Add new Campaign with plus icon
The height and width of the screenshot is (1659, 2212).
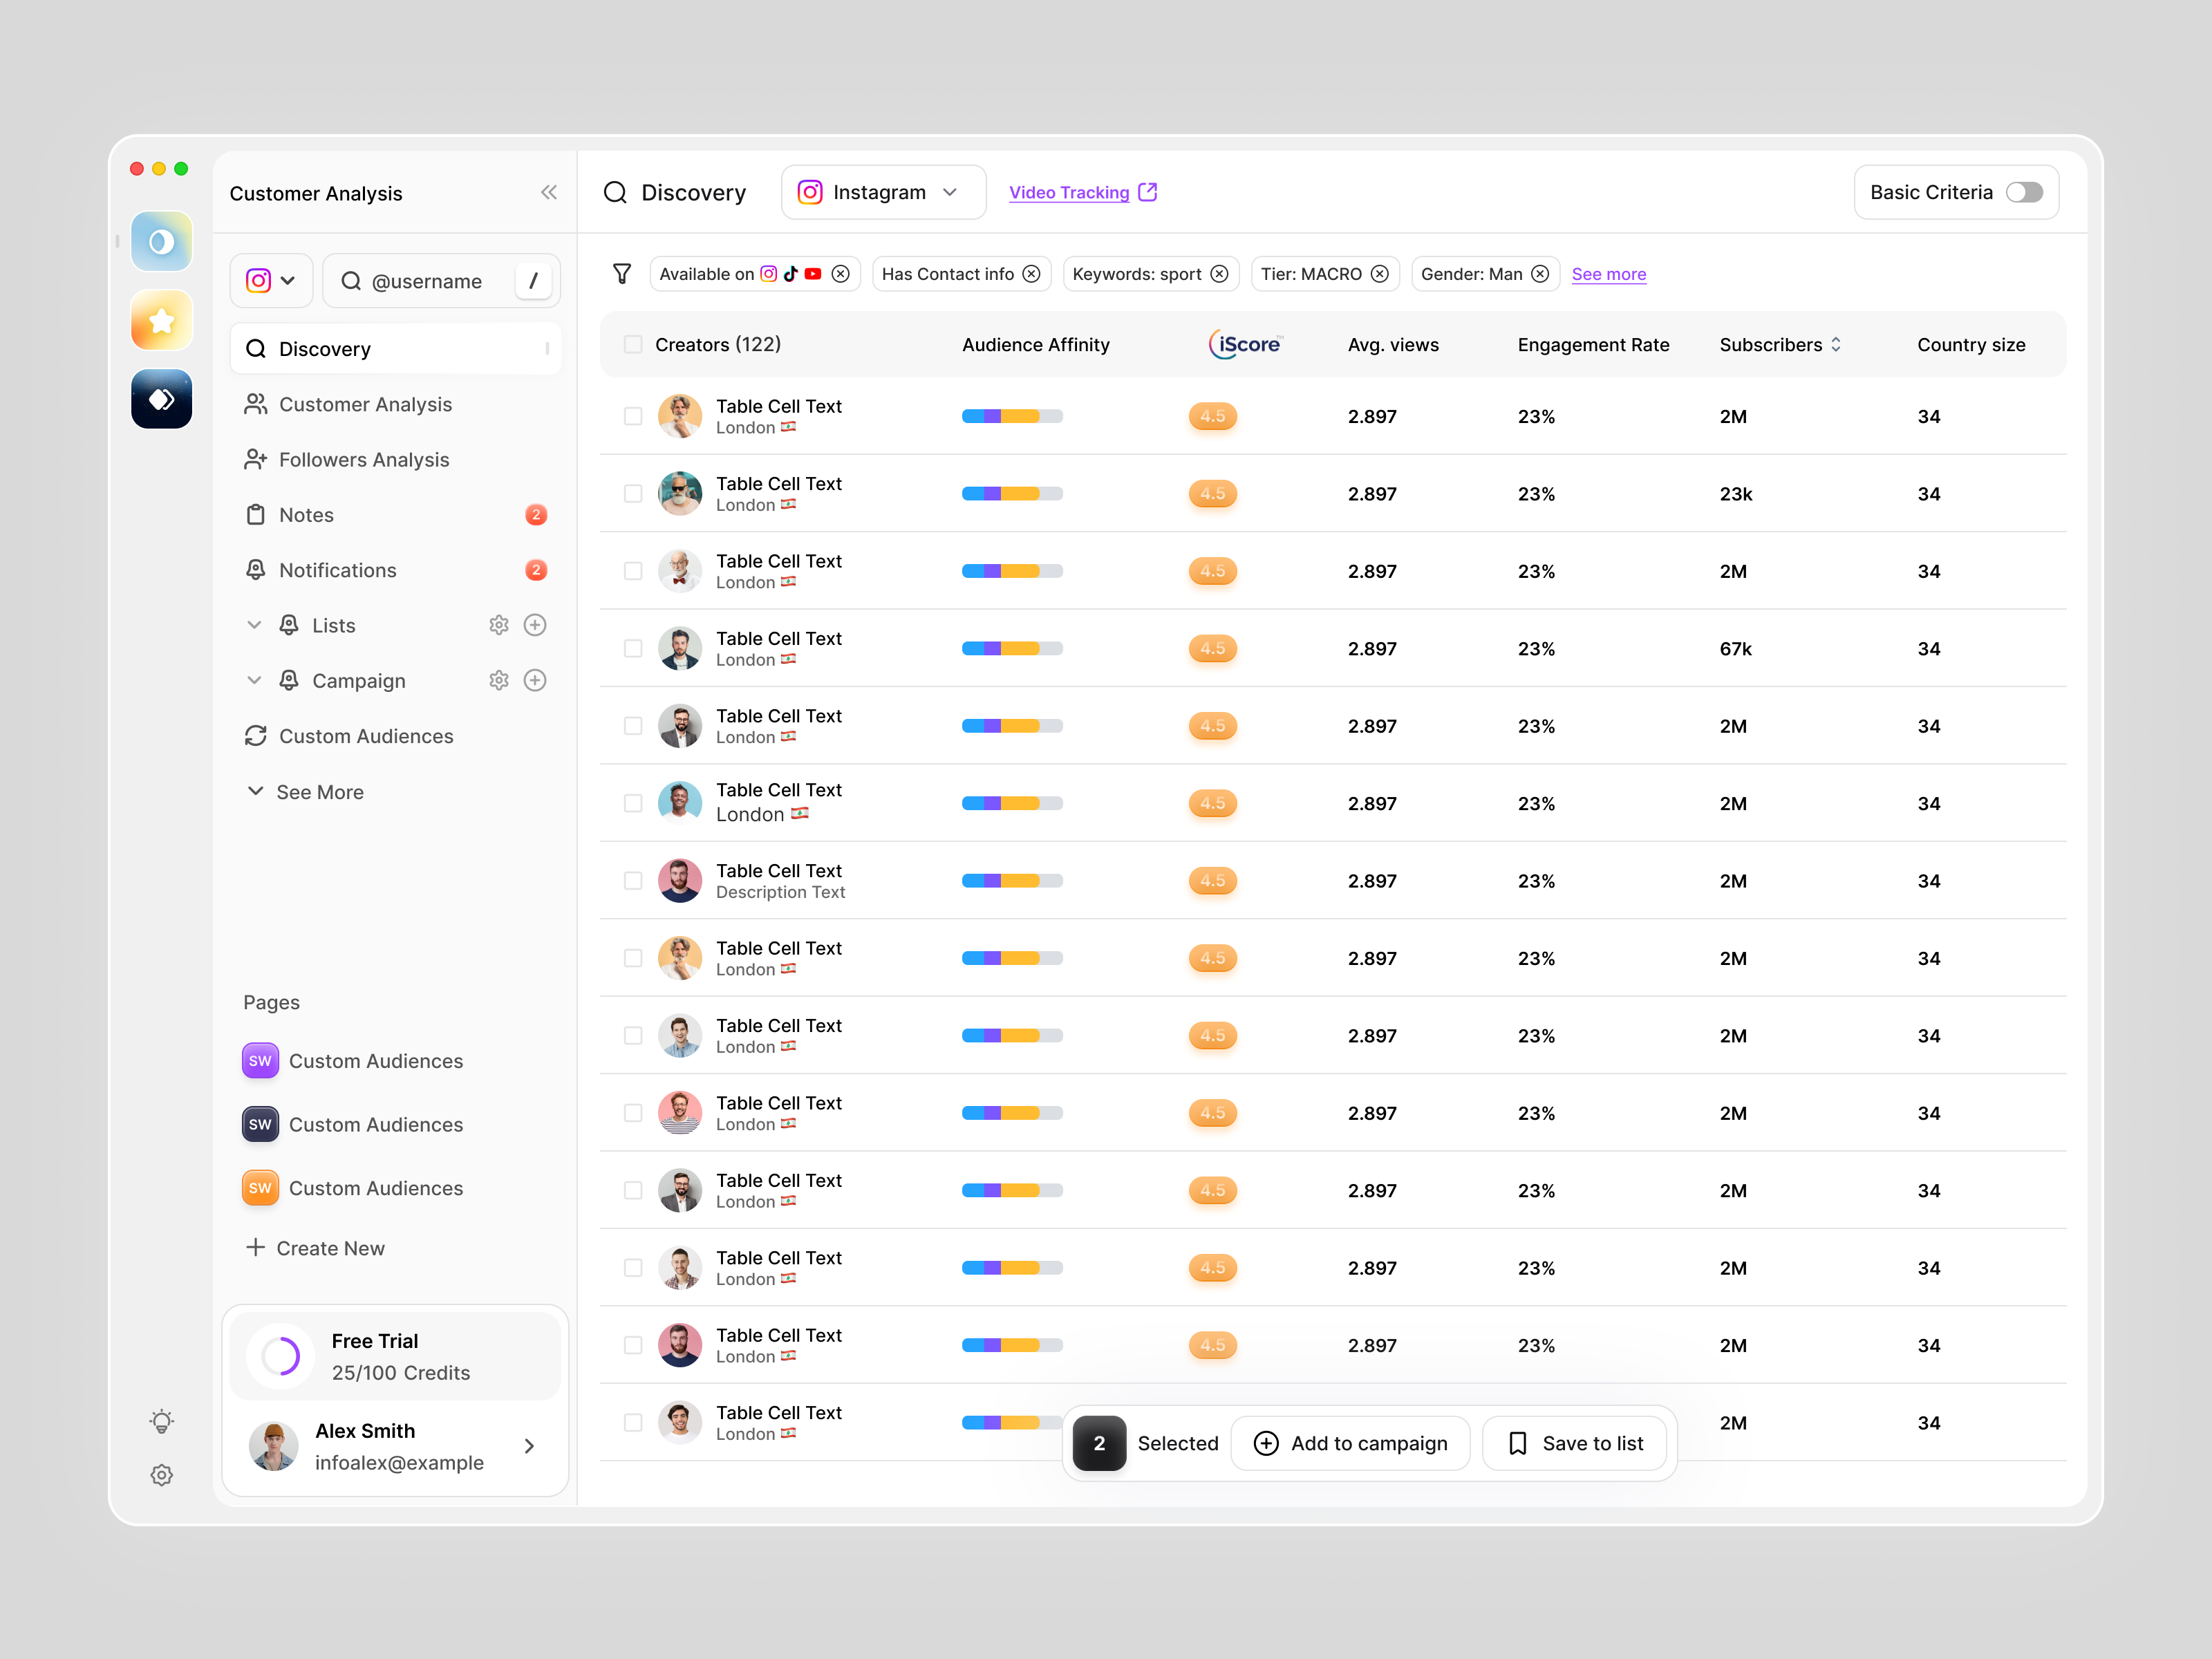(x=535, y=681)
